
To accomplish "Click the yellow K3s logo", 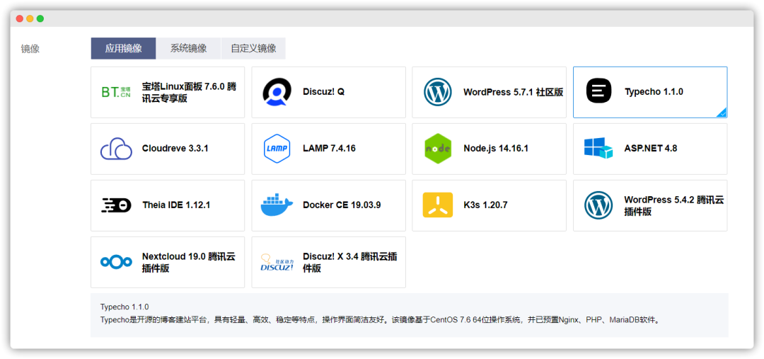I will click(438, 205).
